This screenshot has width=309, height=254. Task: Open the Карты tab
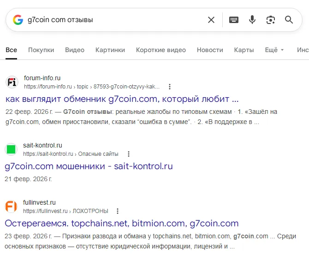[x=244, y=50]
